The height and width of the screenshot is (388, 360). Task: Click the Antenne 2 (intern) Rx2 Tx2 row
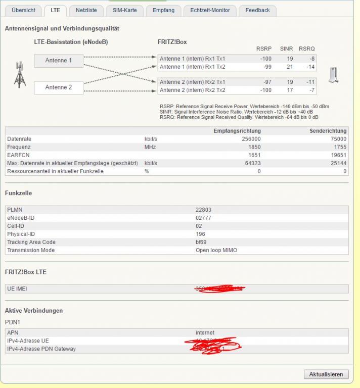(237, 90)
